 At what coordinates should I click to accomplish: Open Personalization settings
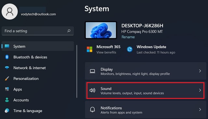38,79
